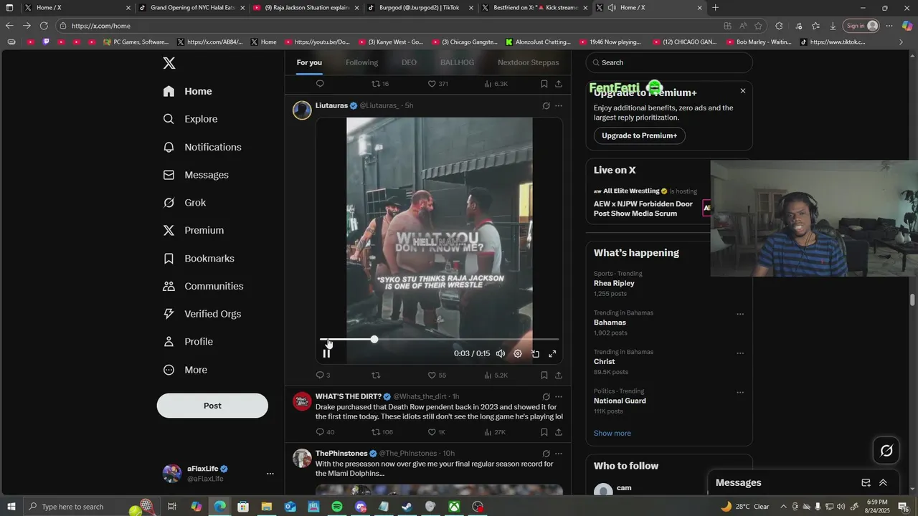
Task: Click the video progress bar
Action: 439,339
